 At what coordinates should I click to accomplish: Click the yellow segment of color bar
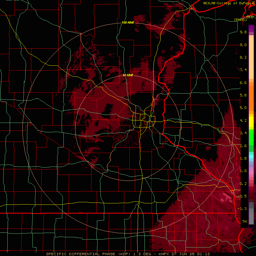(251, 122)
